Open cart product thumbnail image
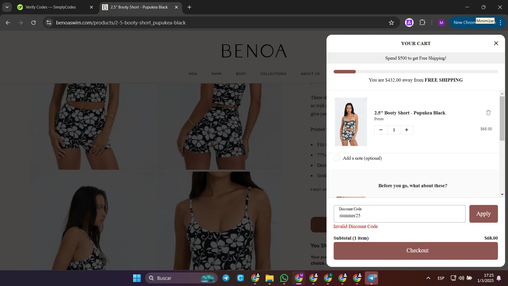The height and width of the screenshot is (286, 508). click(351, 122)
